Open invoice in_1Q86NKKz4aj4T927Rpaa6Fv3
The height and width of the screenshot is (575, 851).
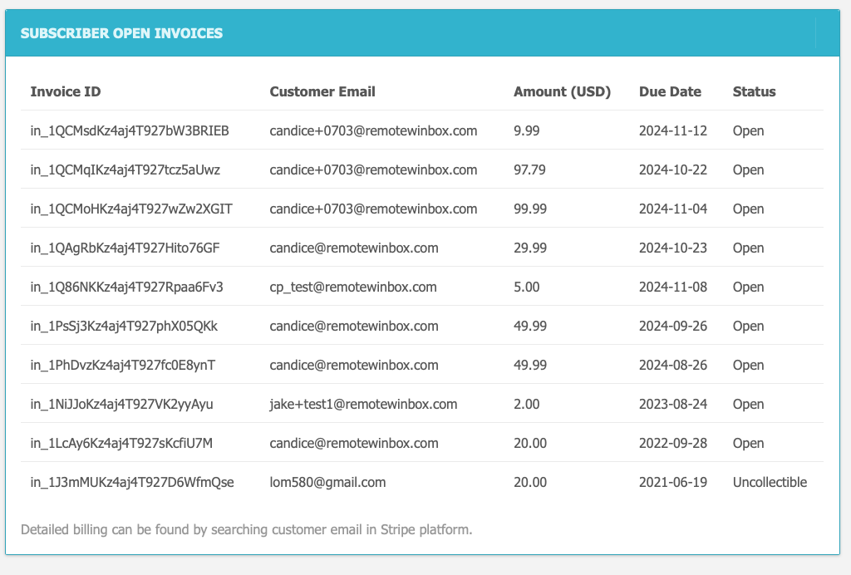click(121, 287)
